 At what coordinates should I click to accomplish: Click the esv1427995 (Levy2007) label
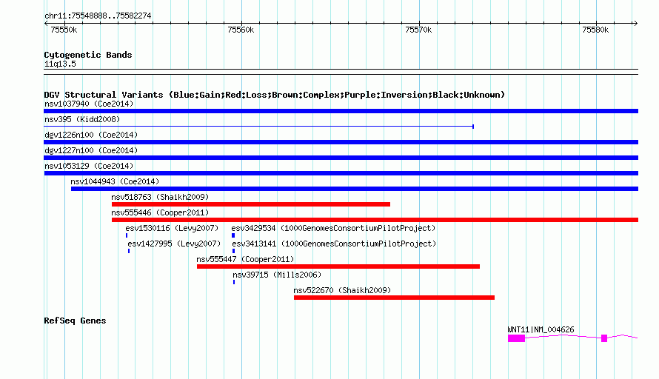tap(174, 244)
